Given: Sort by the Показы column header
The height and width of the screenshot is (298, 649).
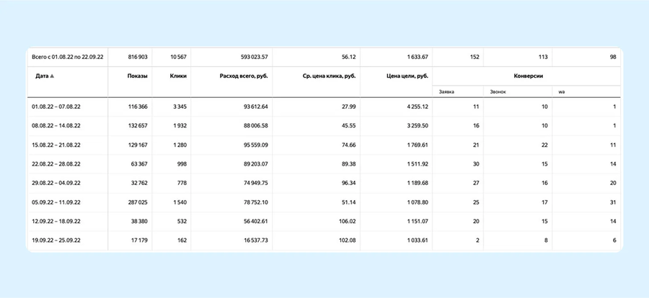Looking at the screenshot, I should coord(138,76).
